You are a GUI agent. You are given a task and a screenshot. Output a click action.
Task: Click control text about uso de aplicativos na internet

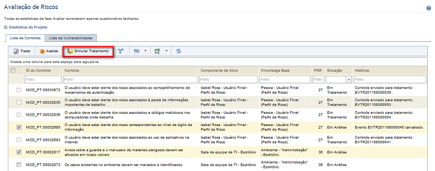click(x=127, y=140)
